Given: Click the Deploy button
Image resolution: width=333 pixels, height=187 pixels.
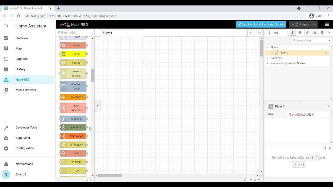Looking at the screenshot, I should 301,24.
